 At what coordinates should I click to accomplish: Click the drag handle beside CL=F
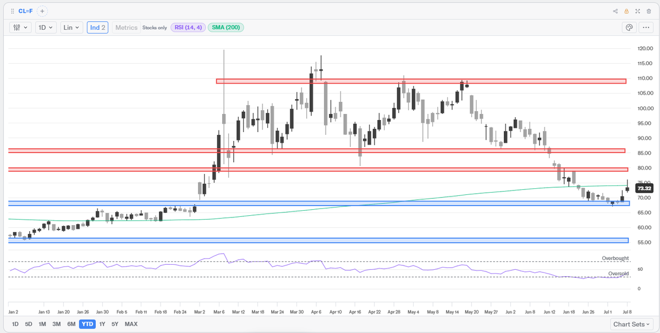pyautogui.click(x=13, y=11)
